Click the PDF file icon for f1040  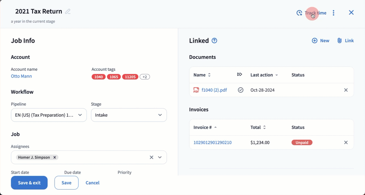coord(196,90)
